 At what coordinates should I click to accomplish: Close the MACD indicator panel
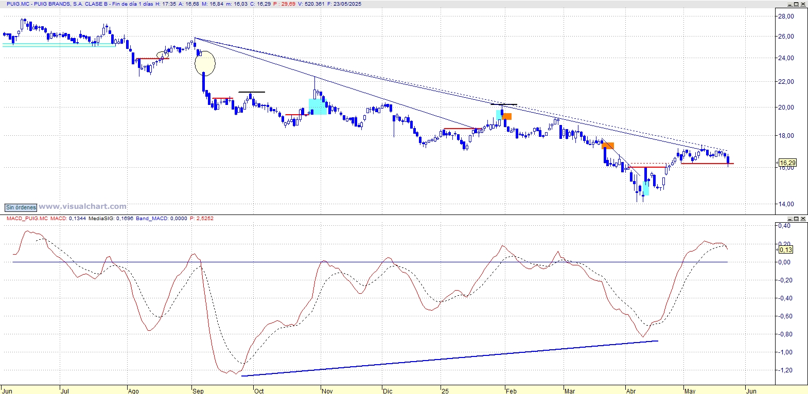[803, 219]
